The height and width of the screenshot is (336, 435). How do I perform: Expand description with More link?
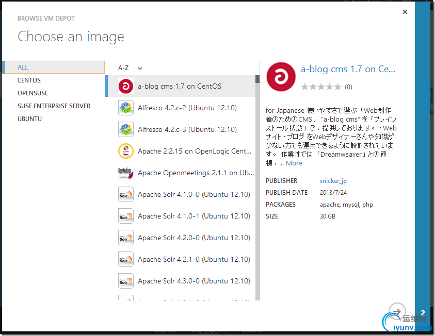(294, 163)
